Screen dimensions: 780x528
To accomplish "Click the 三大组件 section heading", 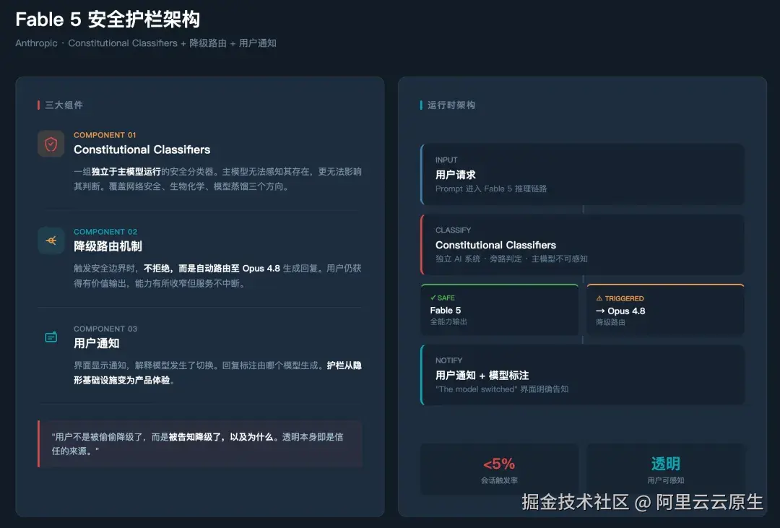I will [64, 105].
